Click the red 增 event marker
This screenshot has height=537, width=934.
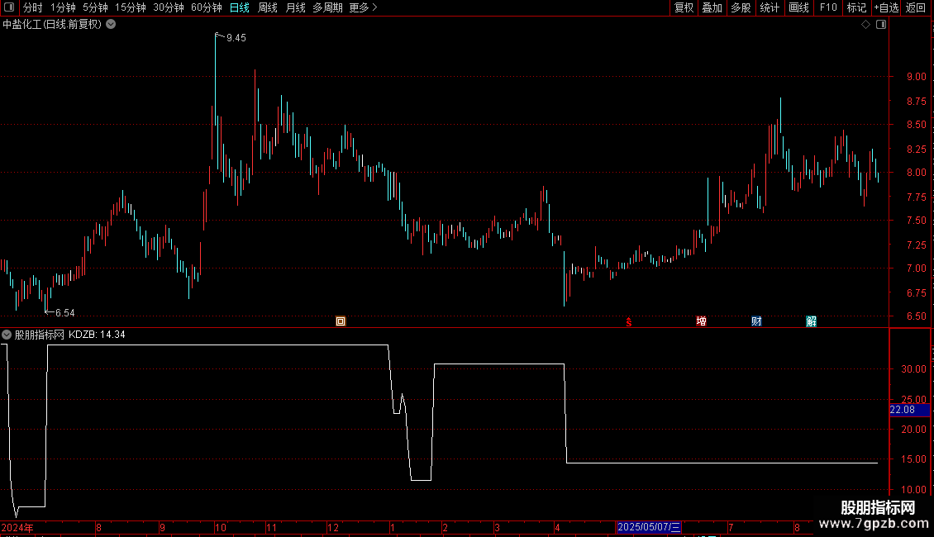click(x=701, y=321)
